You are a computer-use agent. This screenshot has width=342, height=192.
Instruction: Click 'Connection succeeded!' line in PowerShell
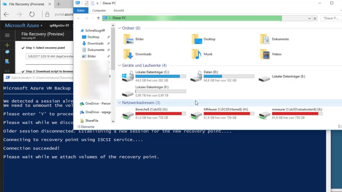(32, 148)
